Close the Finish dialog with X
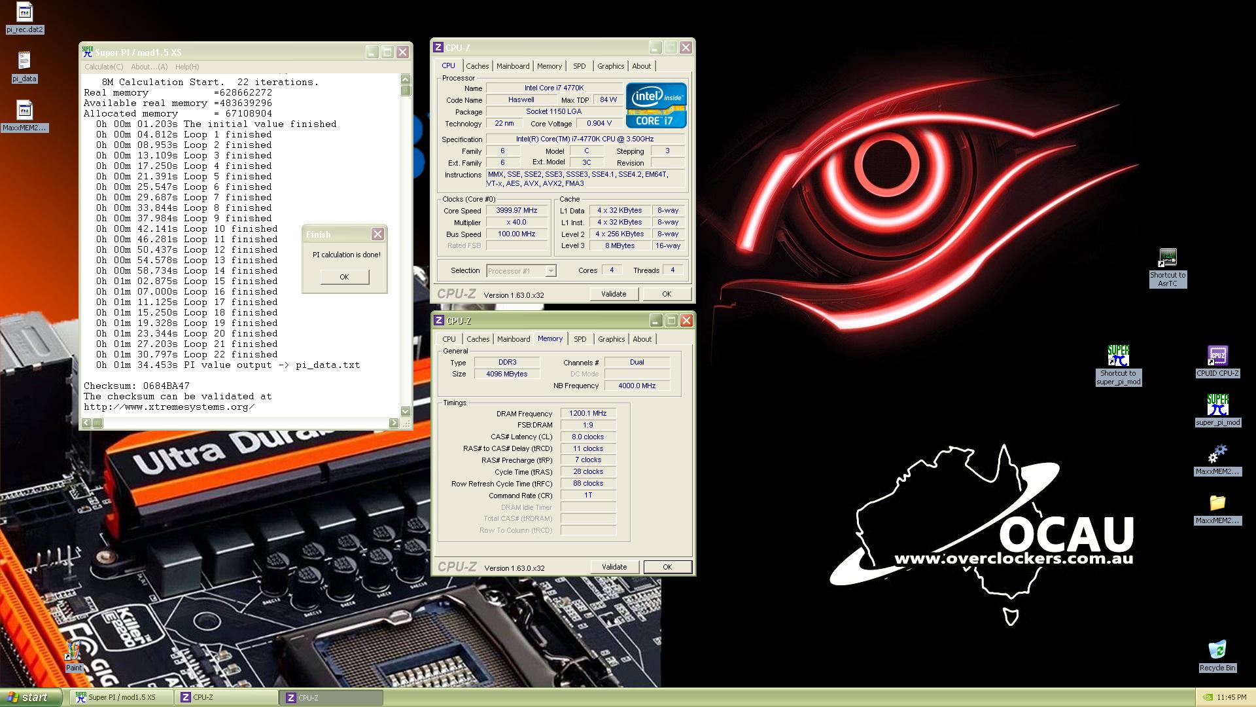The width and height of the screenshot is (1256, 707). (377, 234)
